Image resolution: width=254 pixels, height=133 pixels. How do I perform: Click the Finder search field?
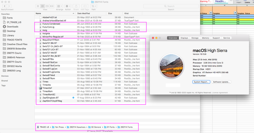coord(171,6)
